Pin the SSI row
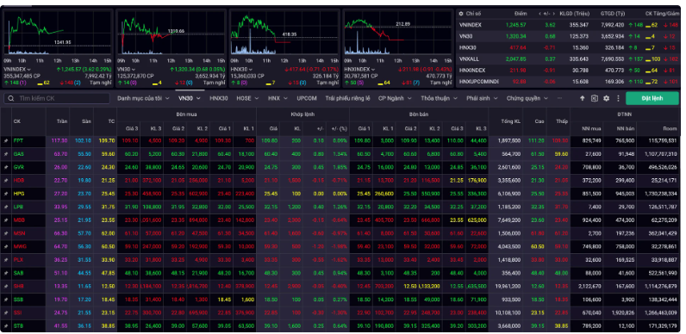 [6, 312]
